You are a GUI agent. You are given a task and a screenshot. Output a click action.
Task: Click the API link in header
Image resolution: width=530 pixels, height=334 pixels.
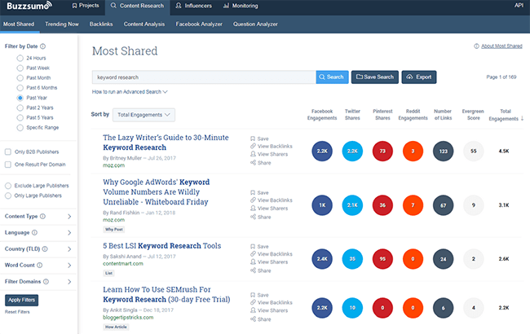coord(519,5)
